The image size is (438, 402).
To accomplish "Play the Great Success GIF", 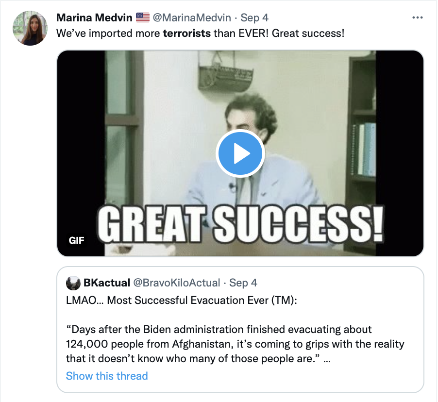I will click(x=240, y=154).
